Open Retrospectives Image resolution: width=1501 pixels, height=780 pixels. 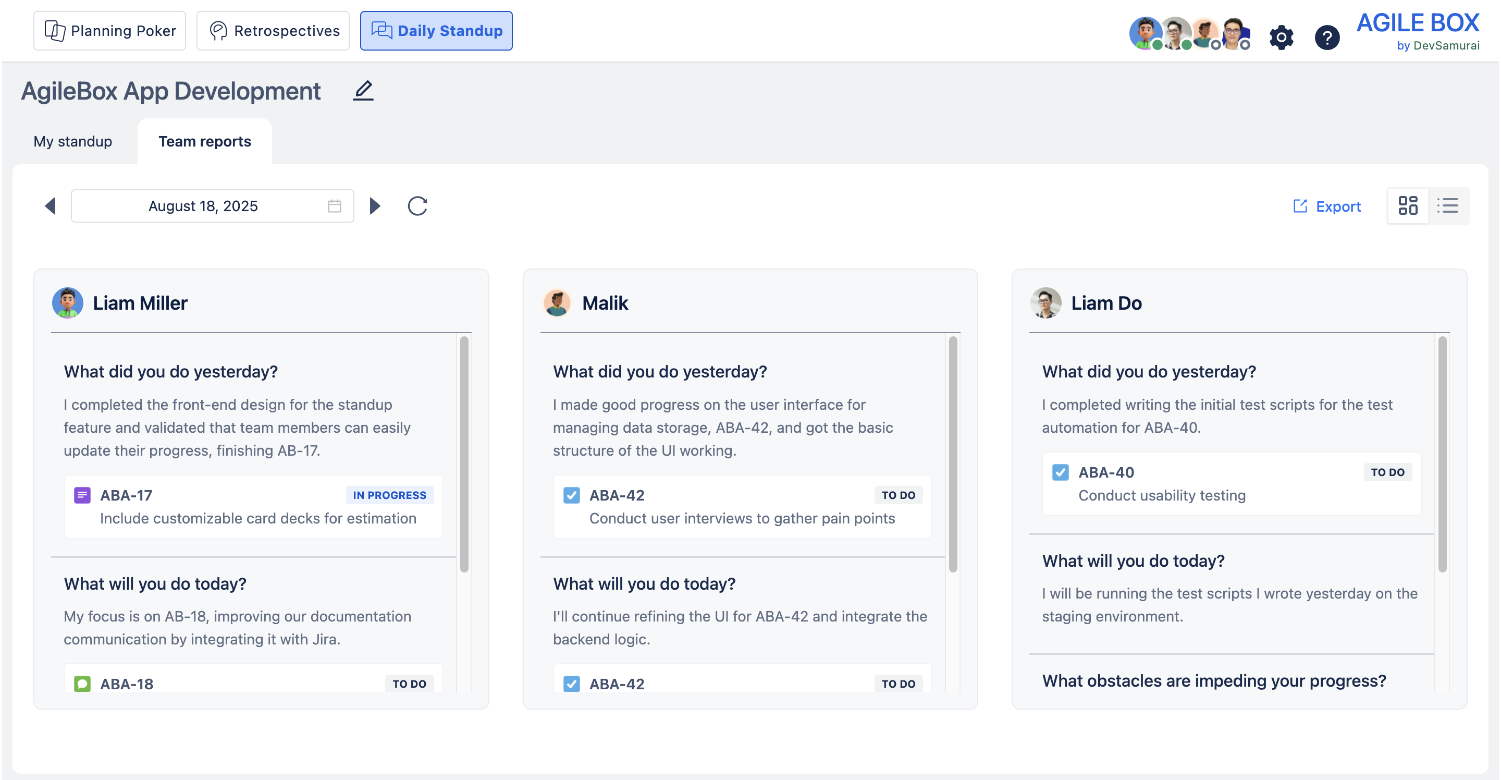pos(273,31)
